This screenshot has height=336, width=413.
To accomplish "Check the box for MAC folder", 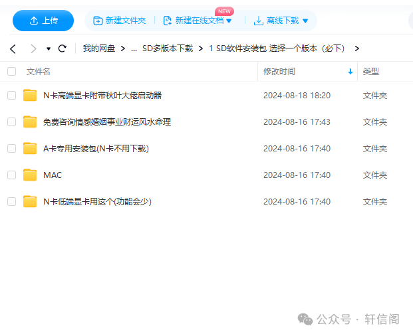I will [11, 175].
